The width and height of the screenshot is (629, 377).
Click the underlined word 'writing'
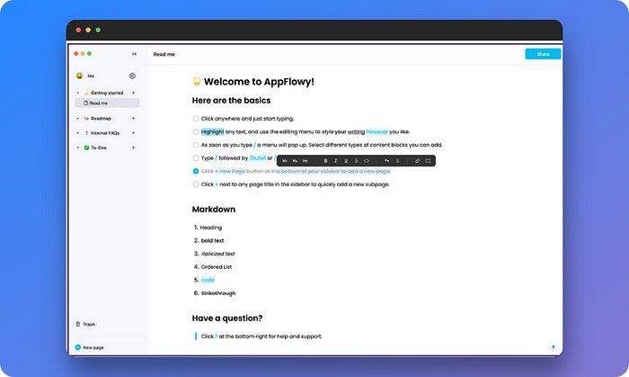click(x=356, y=131)
